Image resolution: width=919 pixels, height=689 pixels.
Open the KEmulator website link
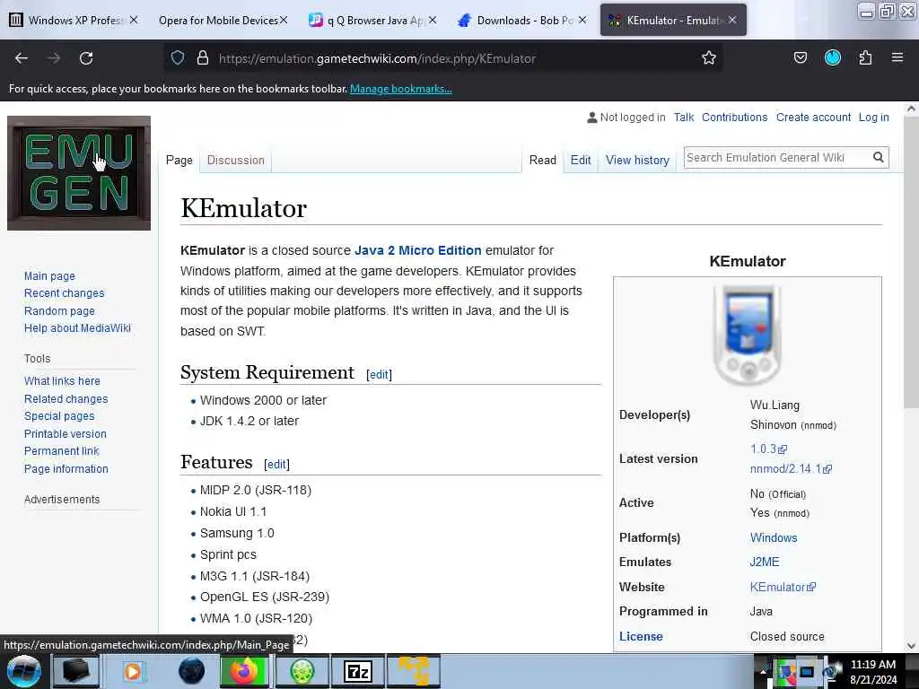point(783,587)
